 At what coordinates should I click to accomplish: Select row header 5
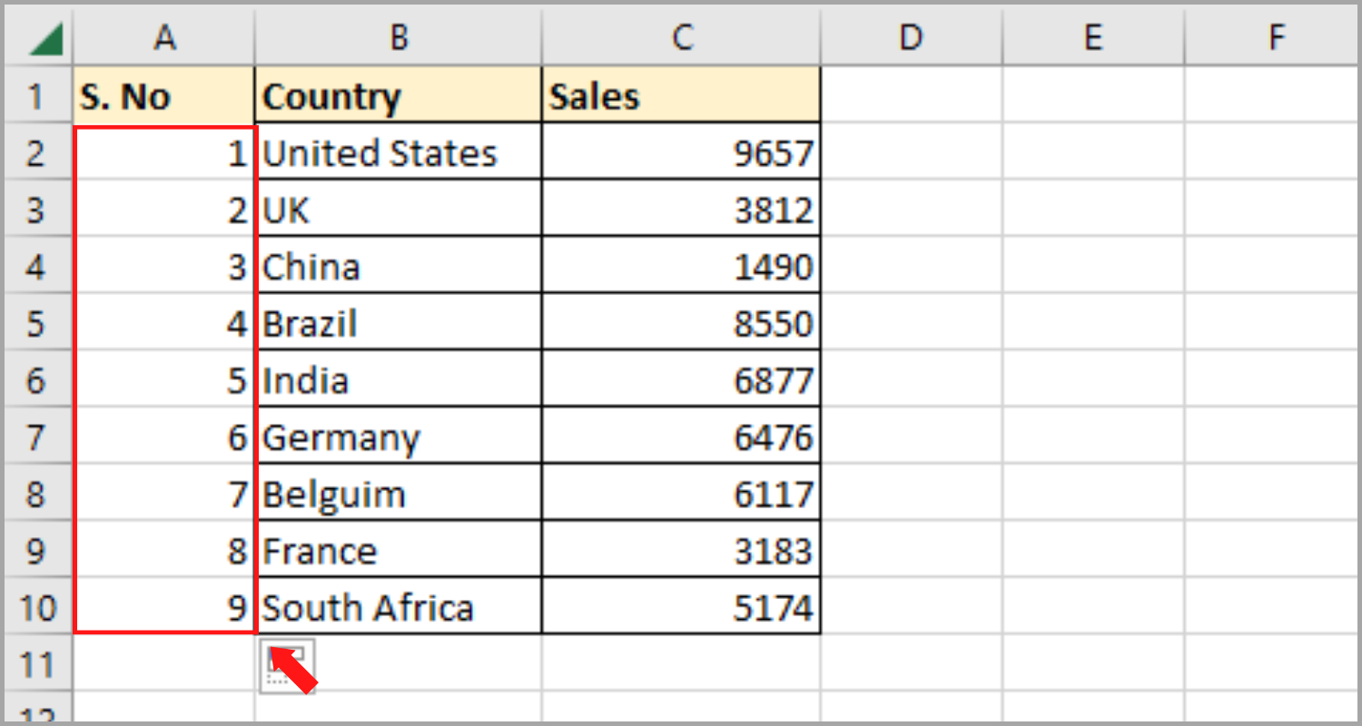point(38,322)
